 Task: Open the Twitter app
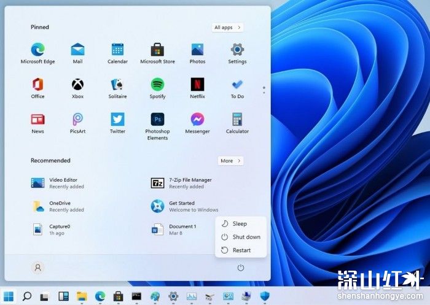[x=118, y=123]
